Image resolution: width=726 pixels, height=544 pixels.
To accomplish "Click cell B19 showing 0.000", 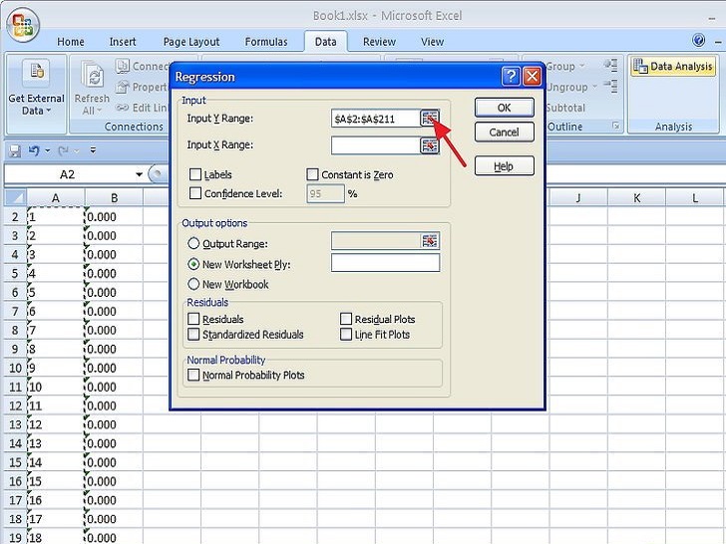I will (x=114, y=538).
